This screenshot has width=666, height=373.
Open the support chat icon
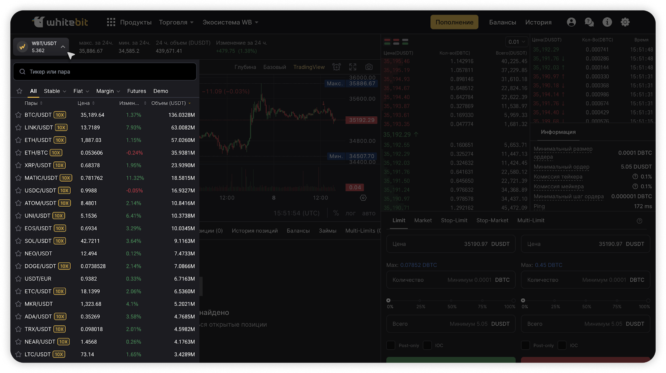[x=589, y=22]
